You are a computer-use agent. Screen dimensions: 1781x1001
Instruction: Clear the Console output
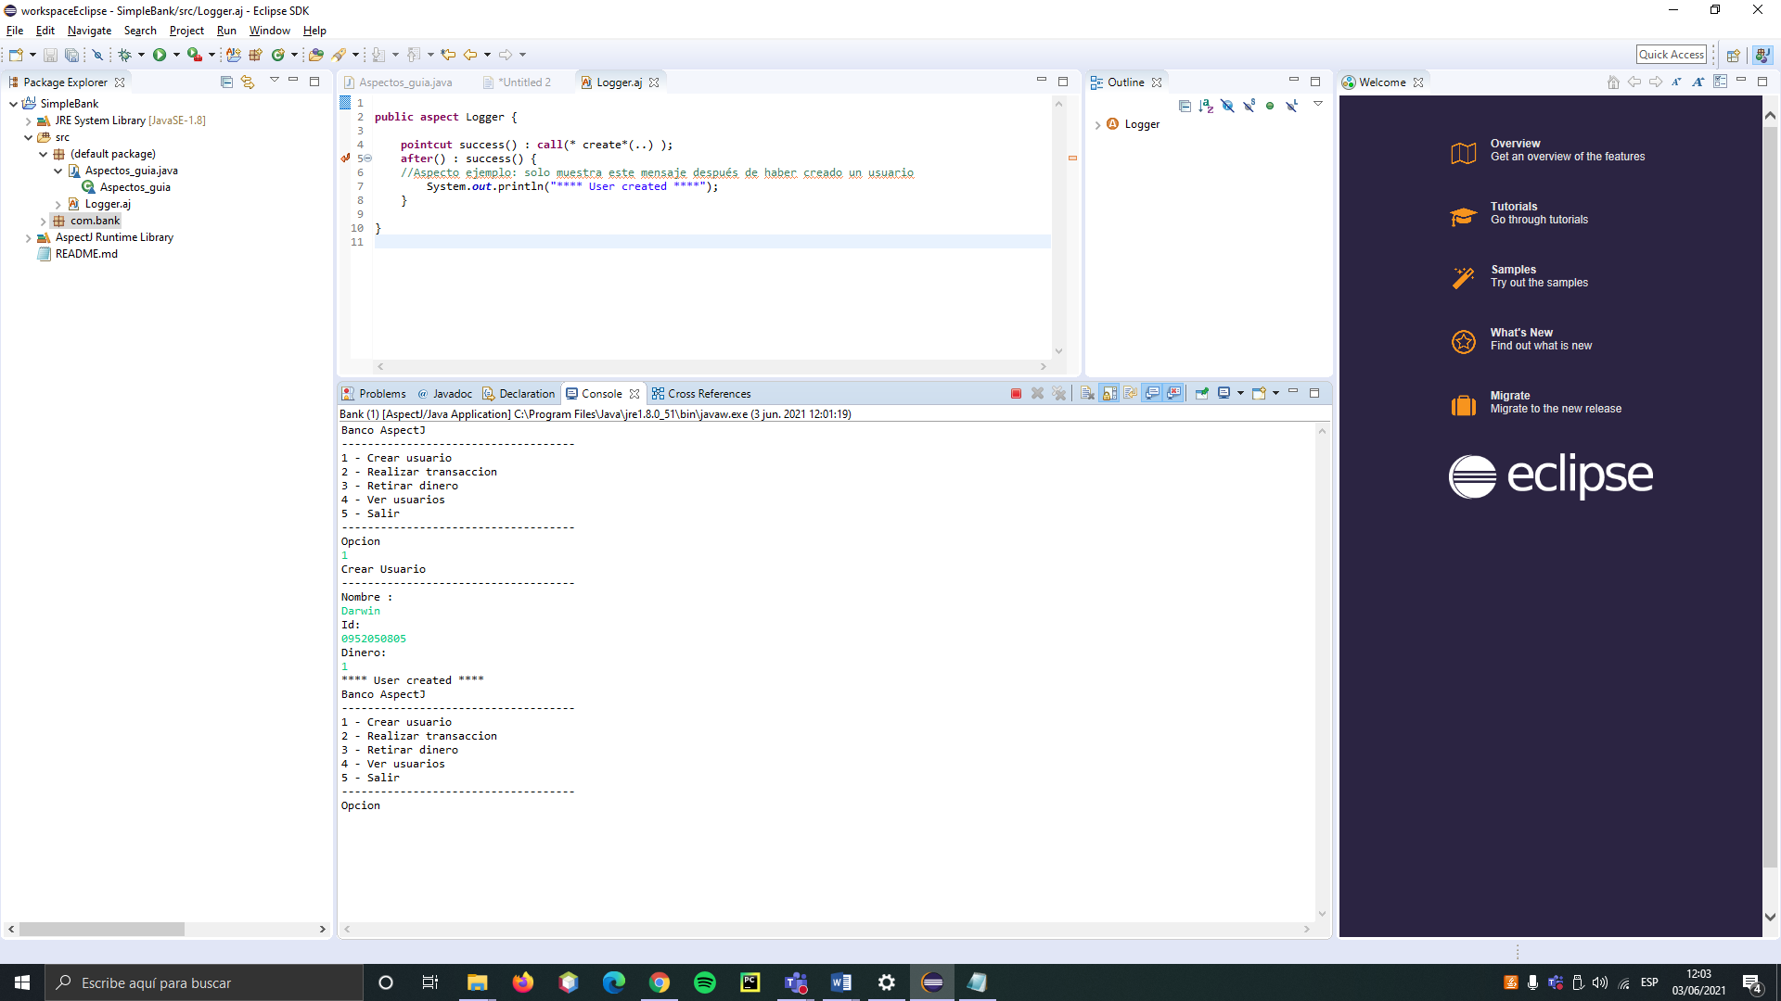coord(1085,393)
